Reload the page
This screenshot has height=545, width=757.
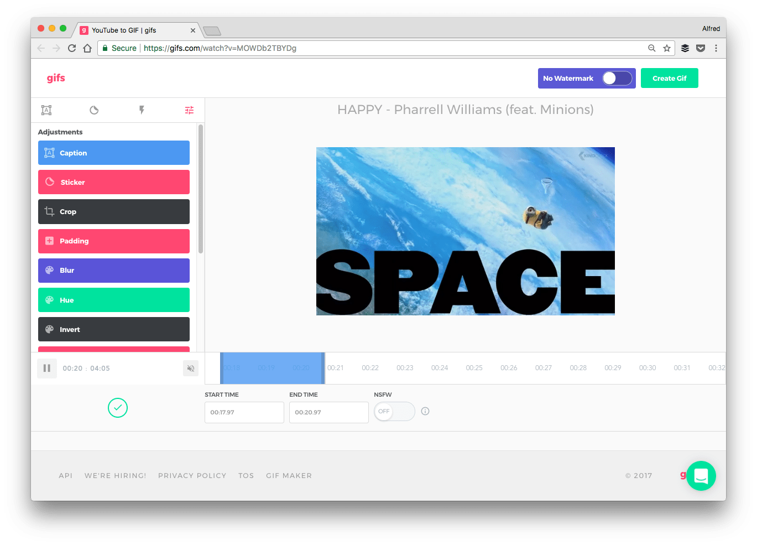72,48
